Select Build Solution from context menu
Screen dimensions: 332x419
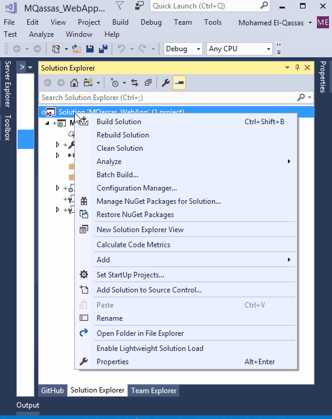(186, 122)
